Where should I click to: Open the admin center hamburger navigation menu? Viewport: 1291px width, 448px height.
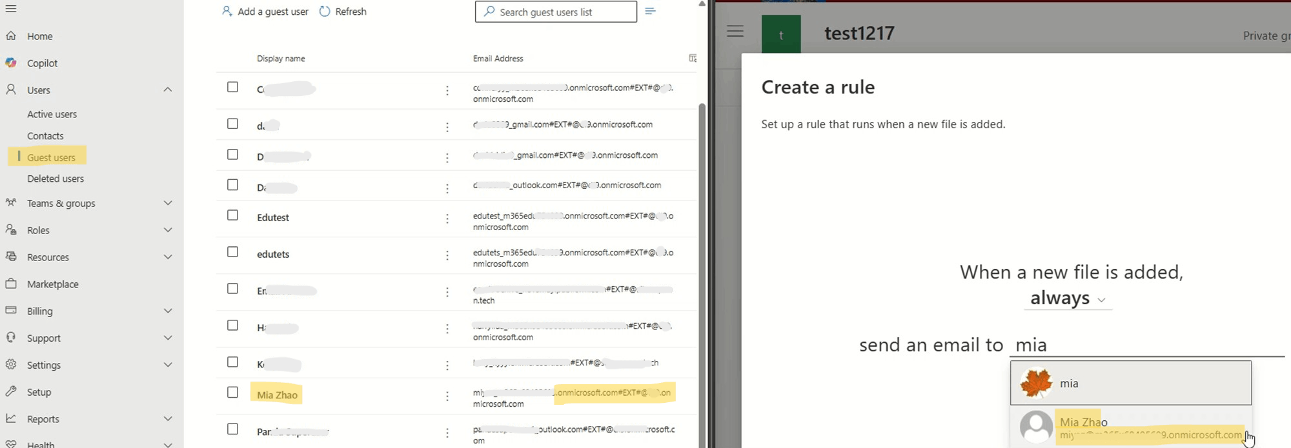(x=11, y=8)
